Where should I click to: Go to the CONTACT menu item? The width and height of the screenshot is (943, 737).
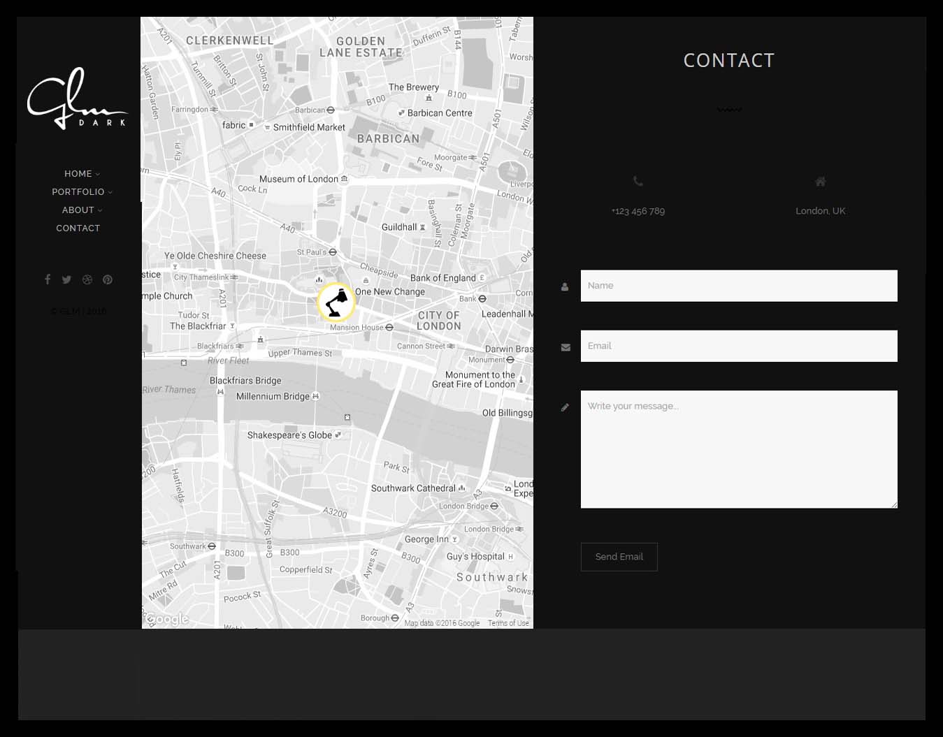click(78, 228)
